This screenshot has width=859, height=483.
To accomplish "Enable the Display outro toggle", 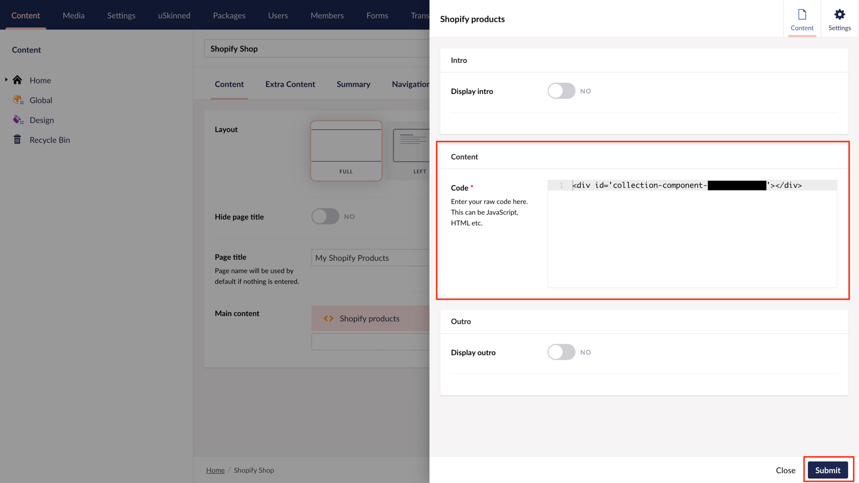I will (x=562, y=352).
